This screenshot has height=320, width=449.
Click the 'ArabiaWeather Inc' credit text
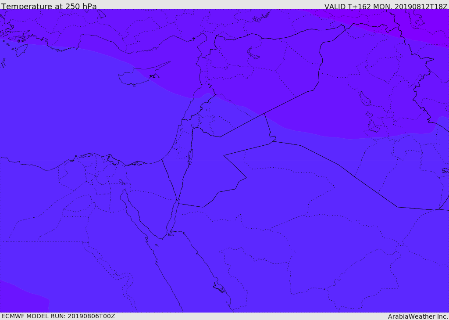[418, 316]
